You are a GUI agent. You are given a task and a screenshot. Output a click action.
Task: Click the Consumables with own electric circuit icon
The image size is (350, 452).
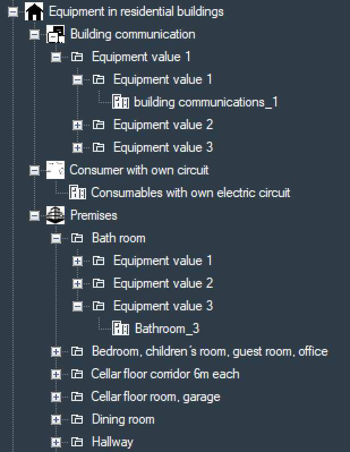[x=77, y=193]
